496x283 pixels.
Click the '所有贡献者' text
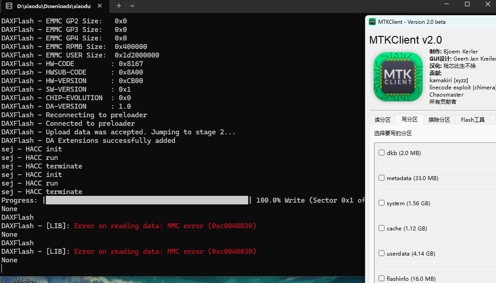(x=443, y=102)
